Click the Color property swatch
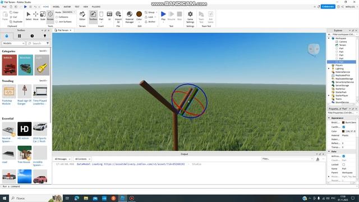The height and width of the screenshot is (202, 359). click(343, 131)
